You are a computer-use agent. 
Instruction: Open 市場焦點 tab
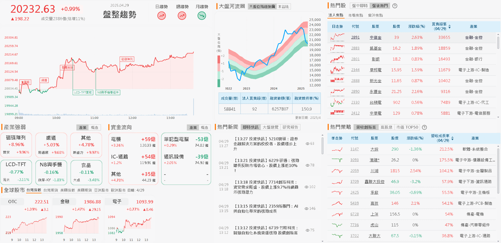[x=356, y=15]
